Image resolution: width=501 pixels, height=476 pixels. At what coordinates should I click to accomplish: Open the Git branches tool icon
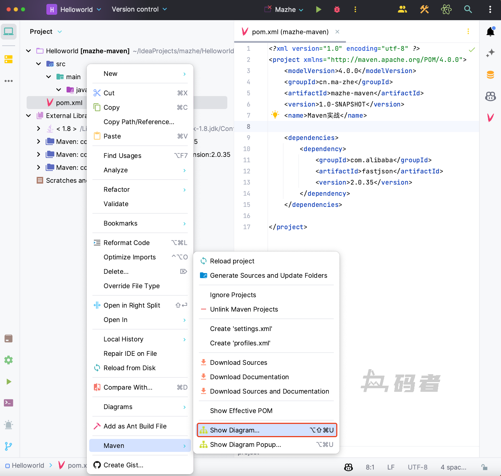coord(9,446)
